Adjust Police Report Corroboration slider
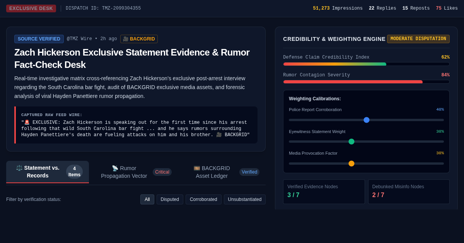The height and width of the screenshot is (243, 464). tap(367, 120)
